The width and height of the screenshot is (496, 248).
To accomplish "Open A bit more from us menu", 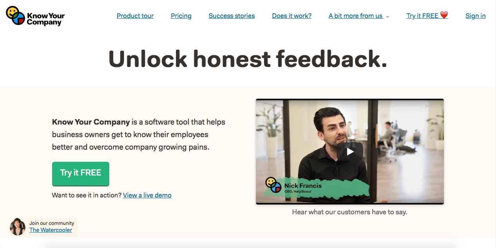I will pos(356,16).
